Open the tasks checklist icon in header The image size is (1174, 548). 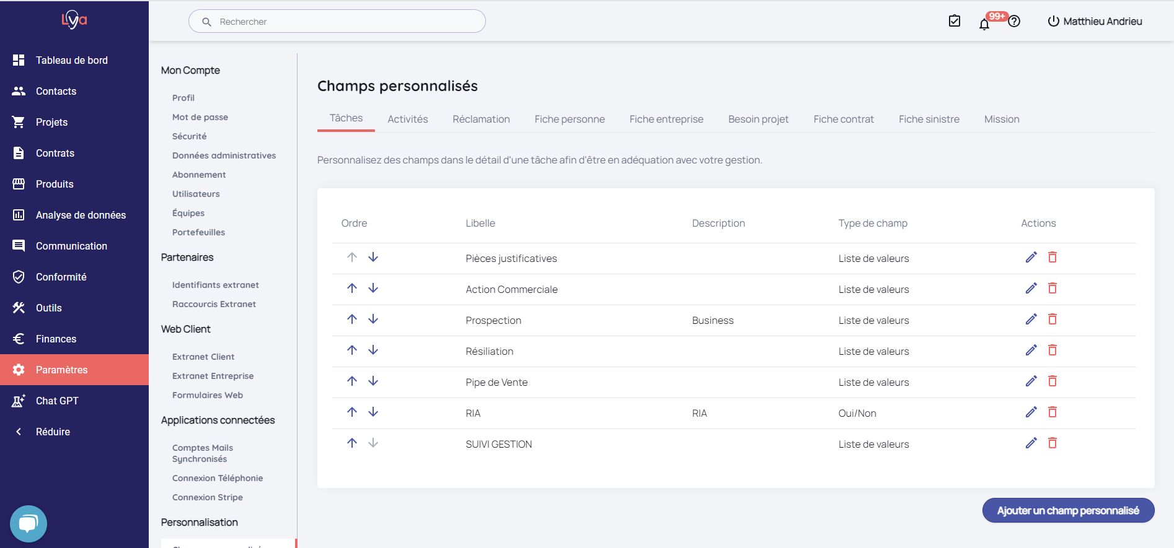(x=955, y=21)
